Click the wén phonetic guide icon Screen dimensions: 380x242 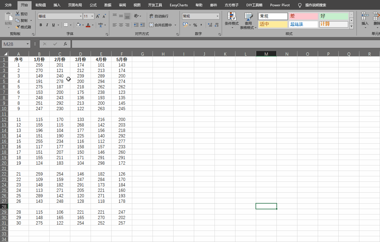100,25
